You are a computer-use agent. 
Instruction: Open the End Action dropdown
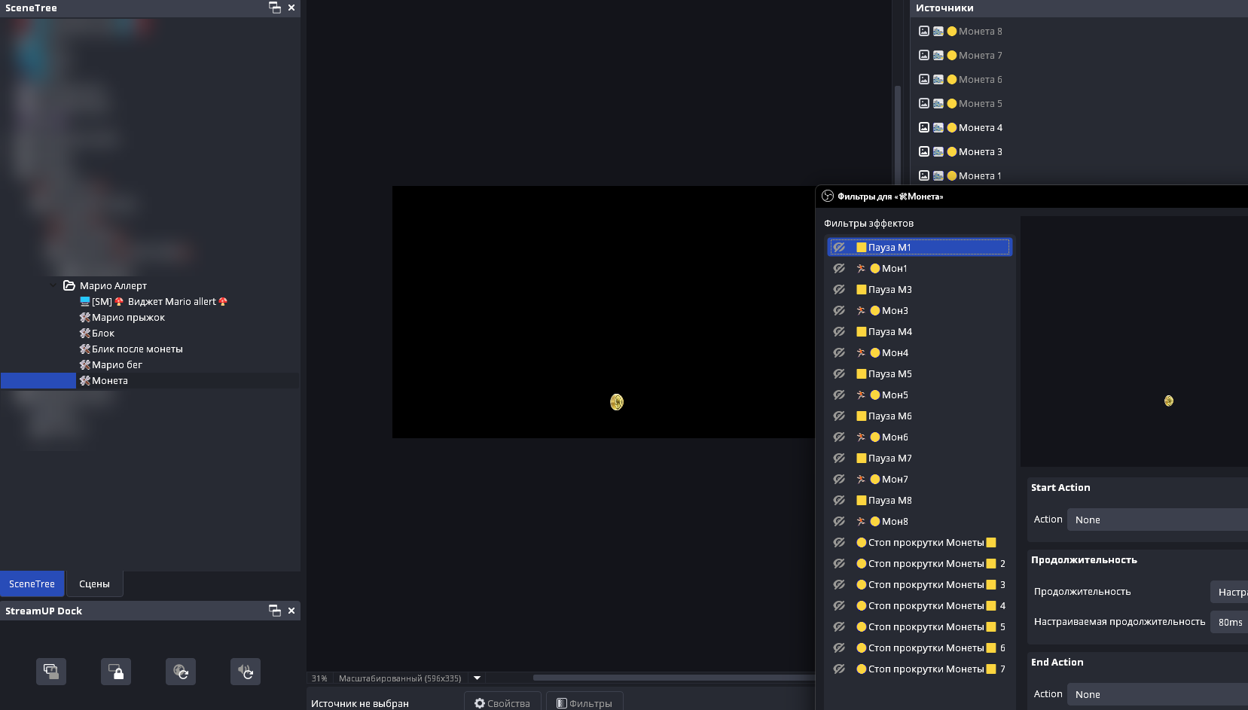1157,694
